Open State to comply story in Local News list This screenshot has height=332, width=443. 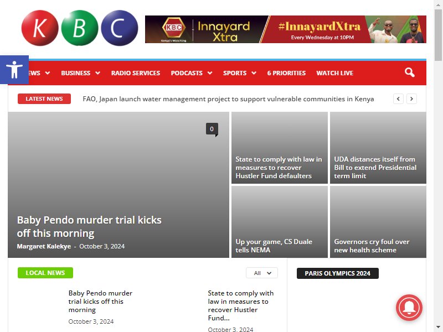click(x=241, y=305)
